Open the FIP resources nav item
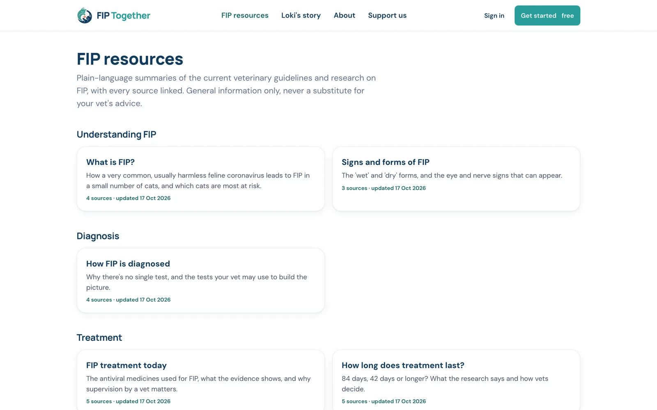This screenshot has width=657, height=410. click(245, 16)
